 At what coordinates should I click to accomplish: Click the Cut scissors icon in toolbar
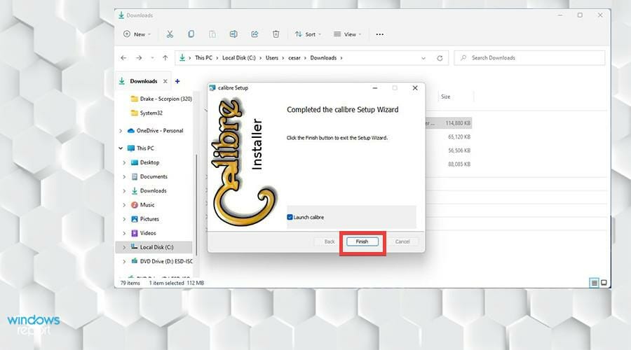tap(170, 34)
